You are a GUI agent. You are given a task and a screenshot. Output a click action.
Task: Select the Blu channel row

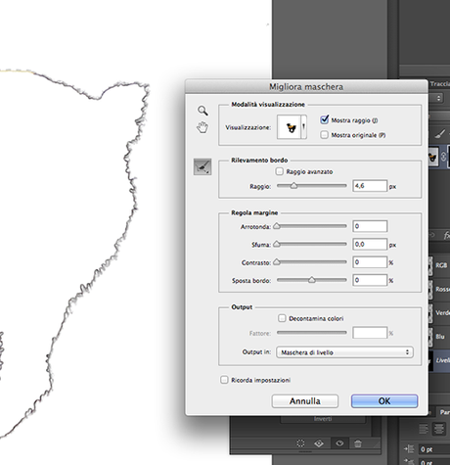pos(439,337)
